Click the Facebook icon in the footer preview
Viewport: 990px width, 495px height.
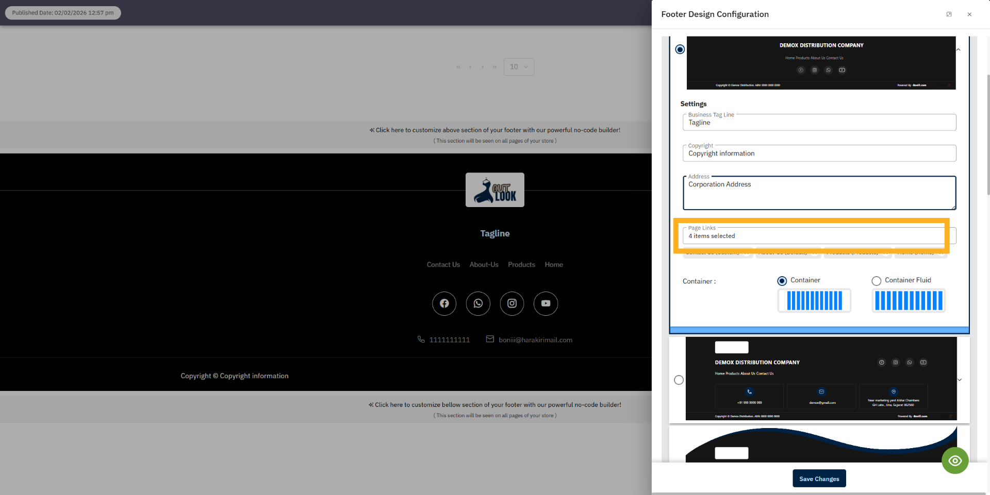[444, 303]
